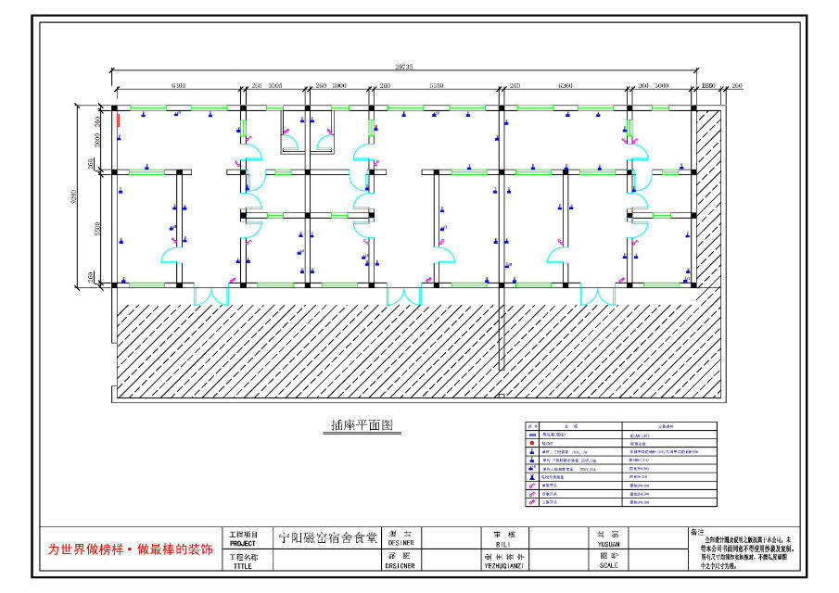Click the red distribution box on left wall

click(117, 117)
